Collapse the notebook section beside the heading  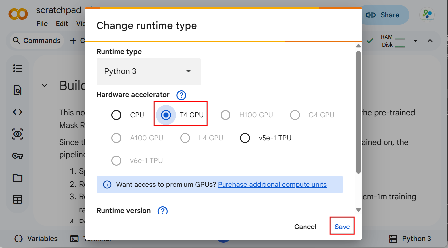point(44,86)
